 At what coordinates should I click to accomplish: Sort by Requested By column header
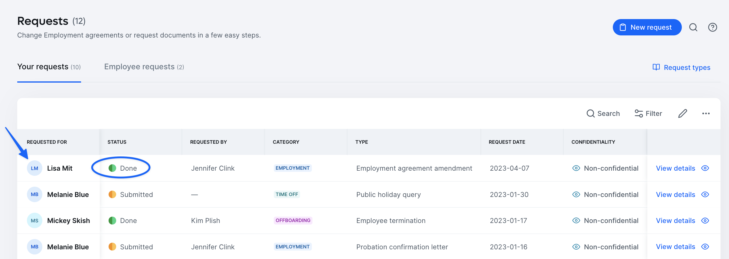(x=208, y=142)
